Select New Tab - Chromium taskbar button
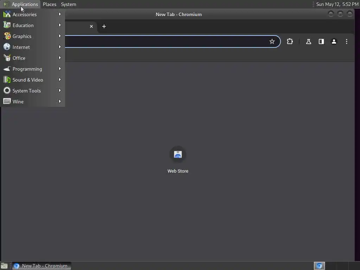360x270 pixels. pos(41,266)
